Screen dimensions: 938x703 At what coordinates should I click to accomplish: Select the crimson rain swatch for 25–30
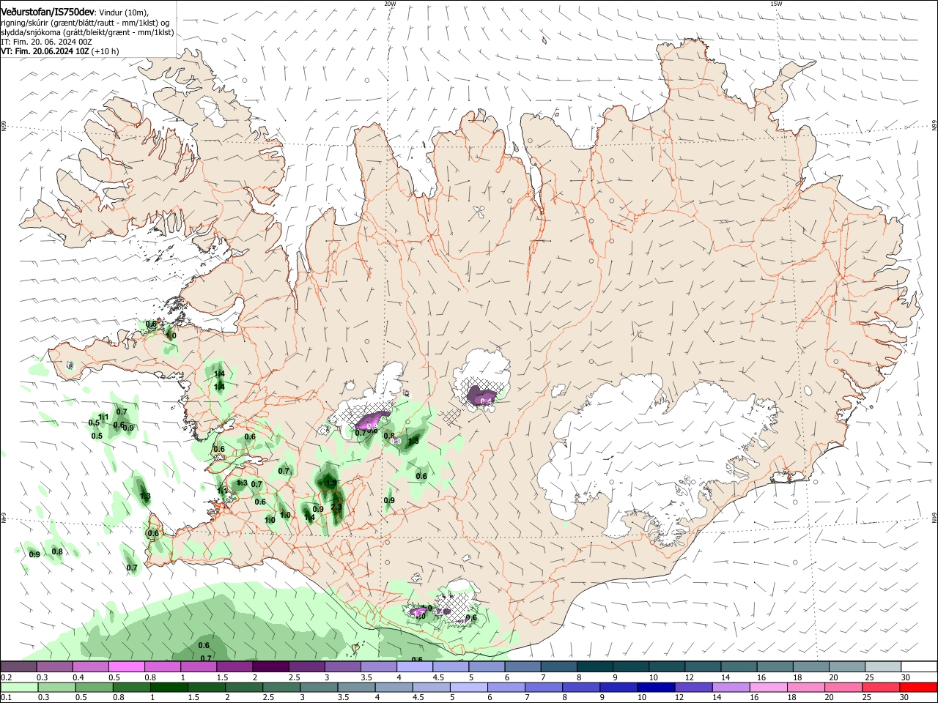coord(882,688)
